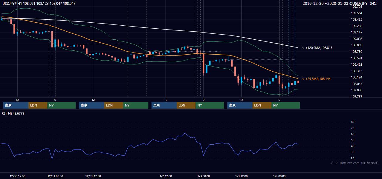The image size is (382, 179).
Task: Click price axis label 107.896
Action: coord(357,90)
